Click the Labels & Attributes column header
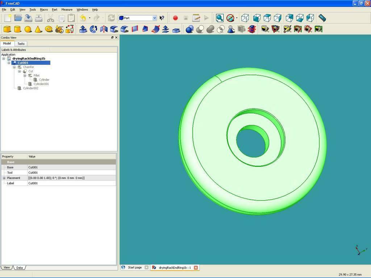Image resolution: width=371 pixels, height=278 pixels. [25, 50]
